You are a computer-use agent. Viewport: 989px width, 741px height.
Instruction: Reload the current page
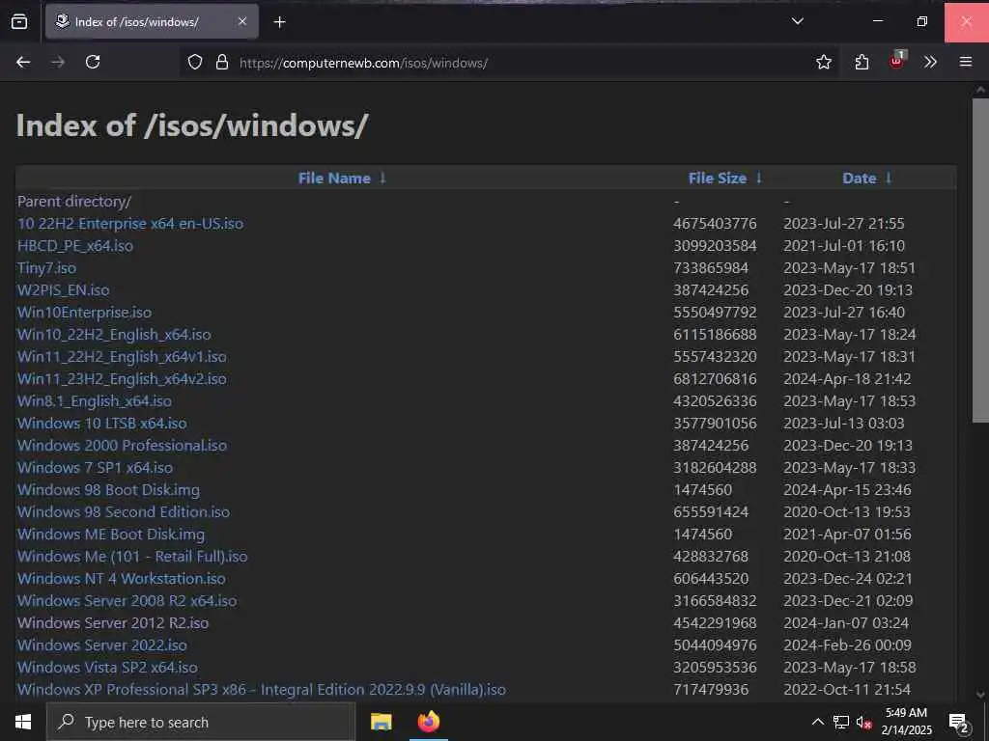(93, 62)
